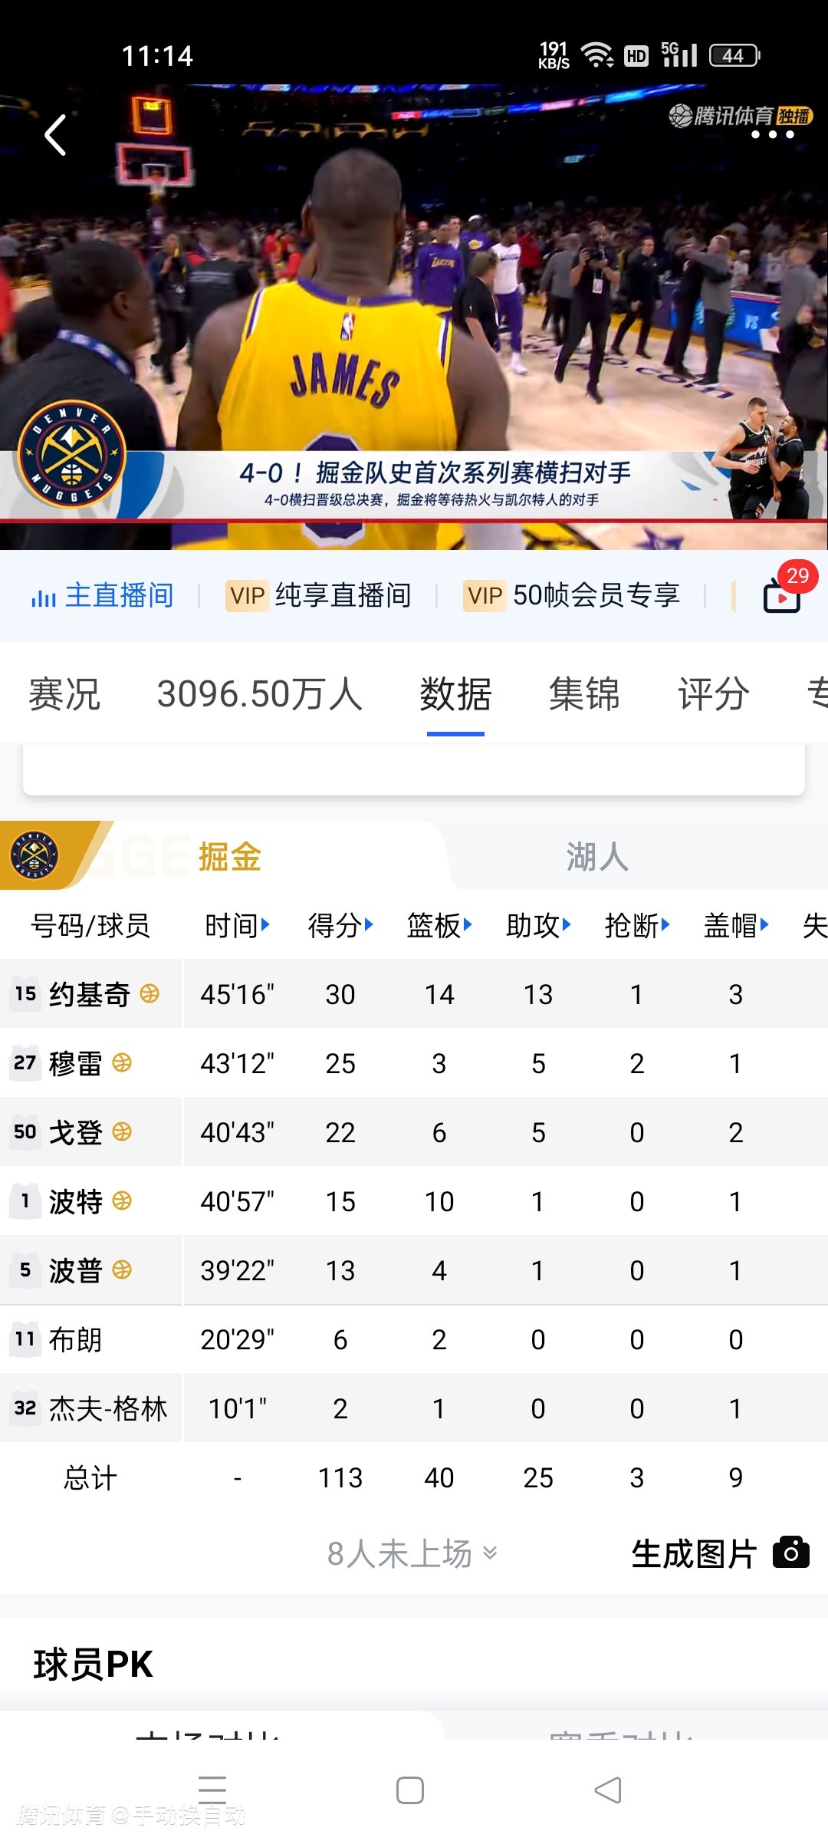Viewport: 828px width, 1841px height.
Task: Tap the Nuggets team logo in stats header
Action: point(34,855)
